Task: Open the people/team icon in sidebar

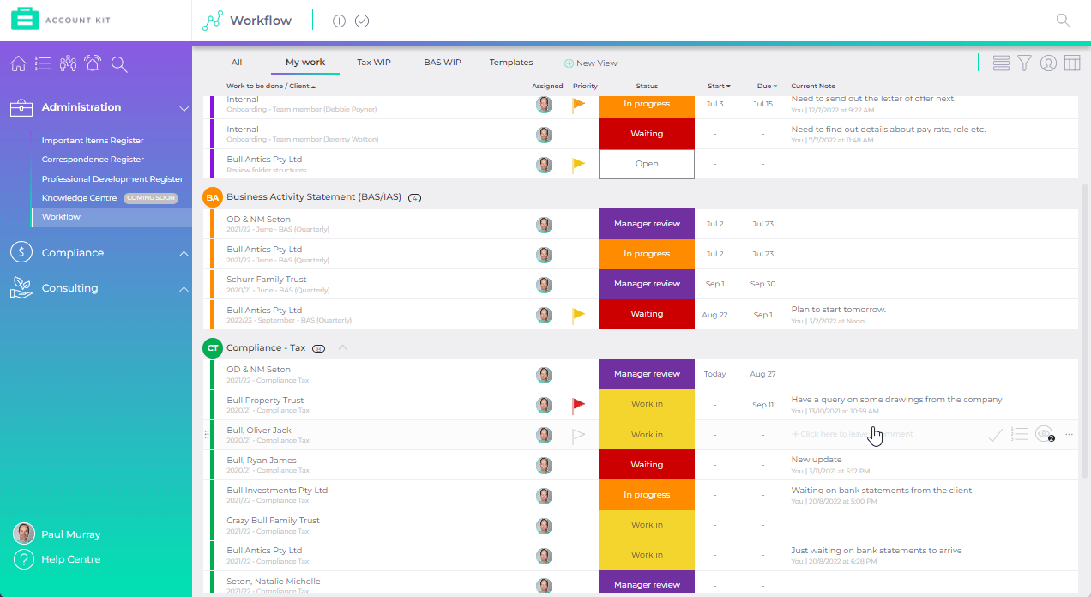Action: tap(69, 63)
